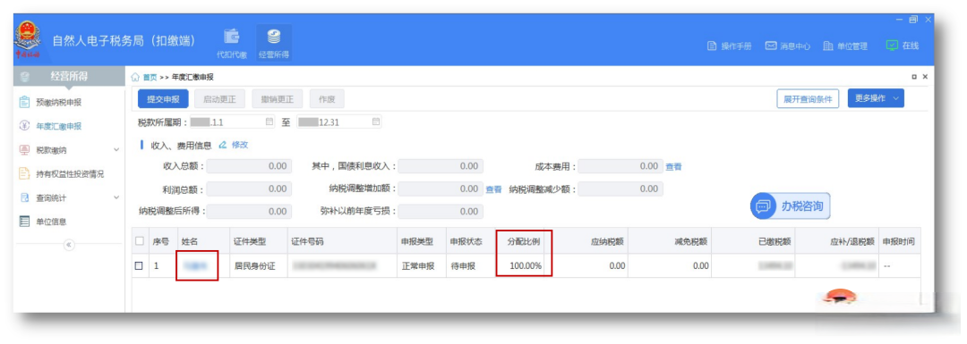The width and height of the screenshot is (967, 344).
Task: Expand 税款缴纳 sidebar menu
Action: click(68, 149)
